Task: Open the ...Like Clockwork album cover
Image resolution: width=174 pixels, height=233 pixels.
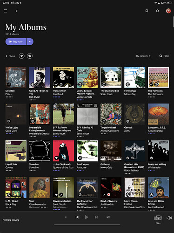Action: pos(63,151)
